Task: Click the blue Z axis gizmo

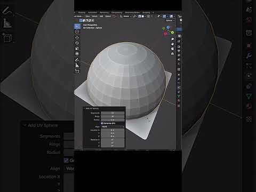Action: [x=168, y=27]
